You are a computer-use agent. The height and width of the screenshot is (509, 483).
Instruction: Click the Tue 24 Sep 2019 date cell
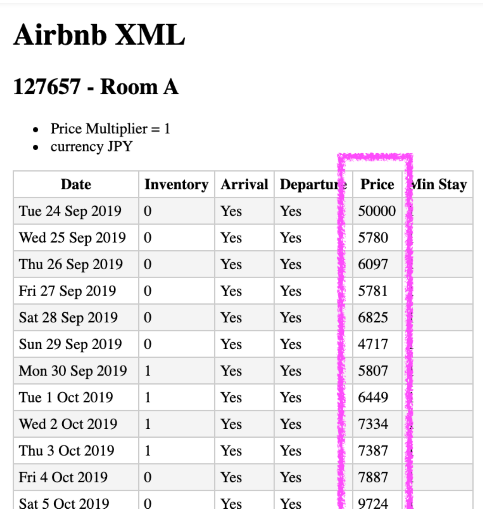(x=70, y=211)
